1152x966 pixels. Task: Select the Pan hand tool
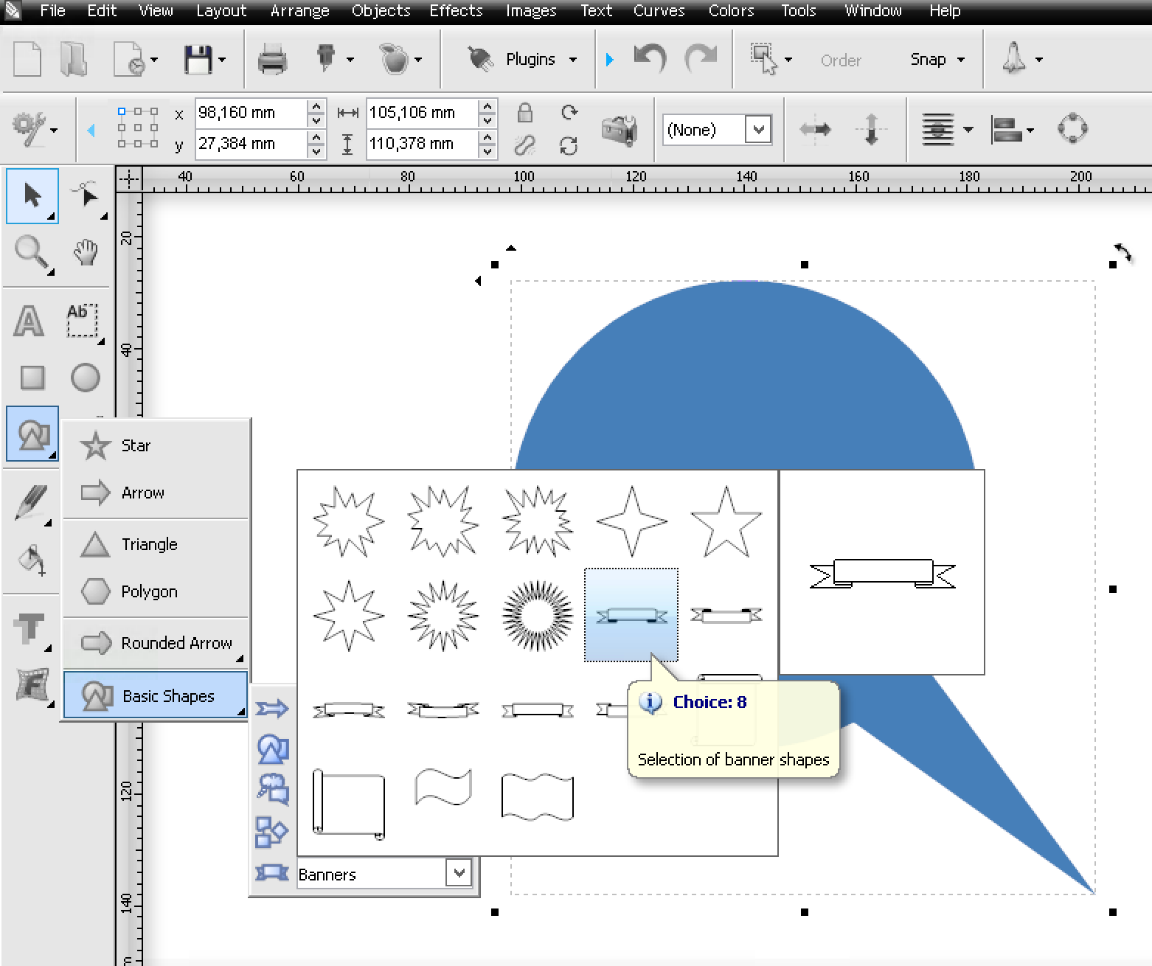click(x=86, y=252)
